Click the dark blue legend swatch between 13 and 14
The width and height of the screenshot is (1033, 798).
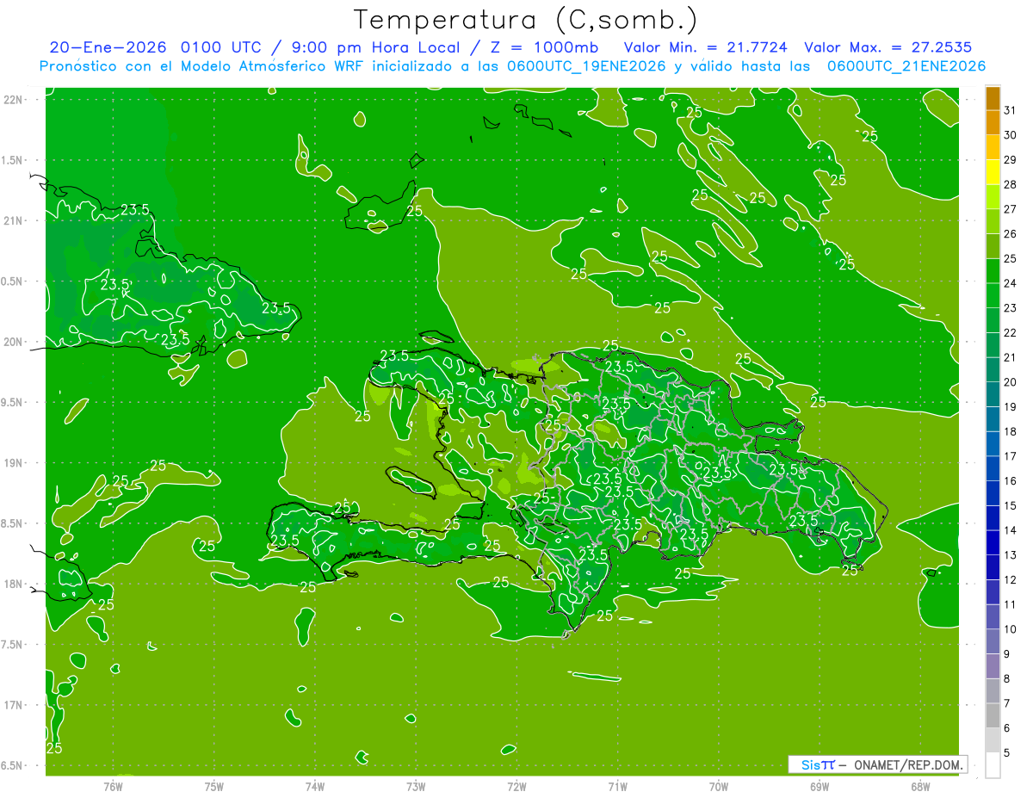(x=993, y=543)
